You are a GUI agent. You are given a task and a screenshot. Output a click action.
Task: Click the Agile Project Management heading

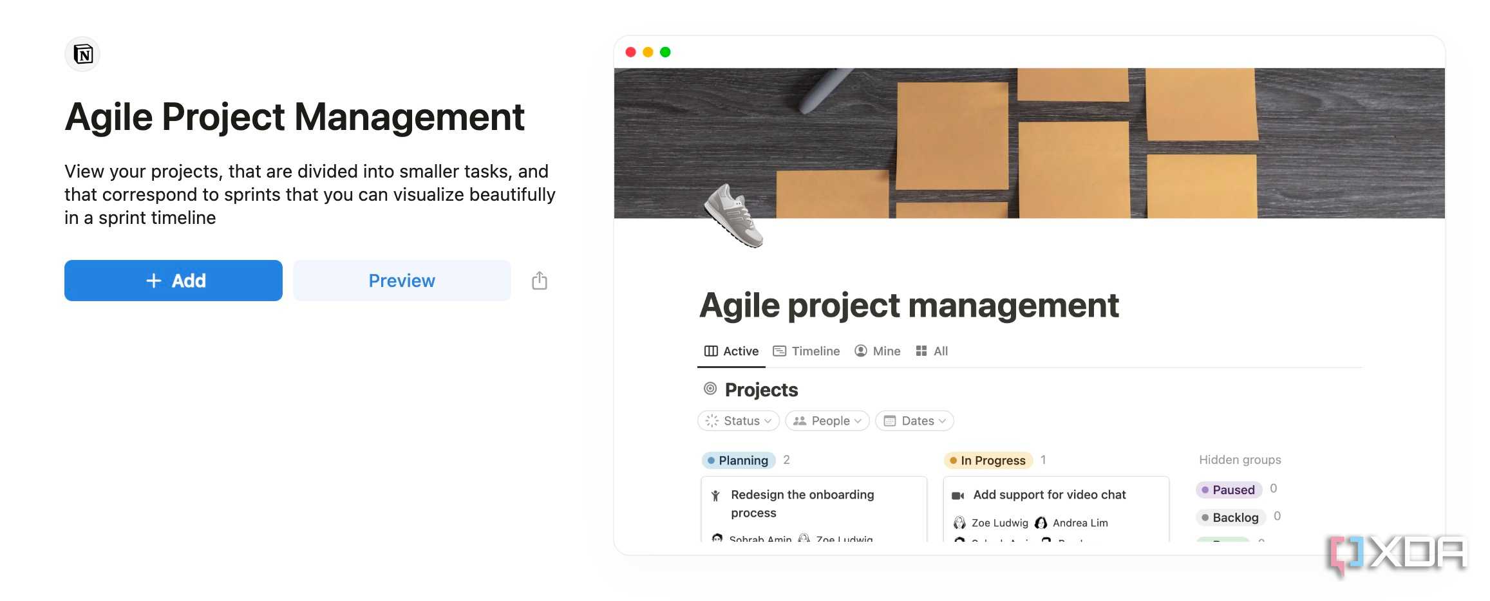pyautogui.click(x=294, y=117)
